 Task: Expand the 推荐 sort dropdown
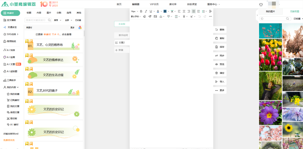(58, 20)
